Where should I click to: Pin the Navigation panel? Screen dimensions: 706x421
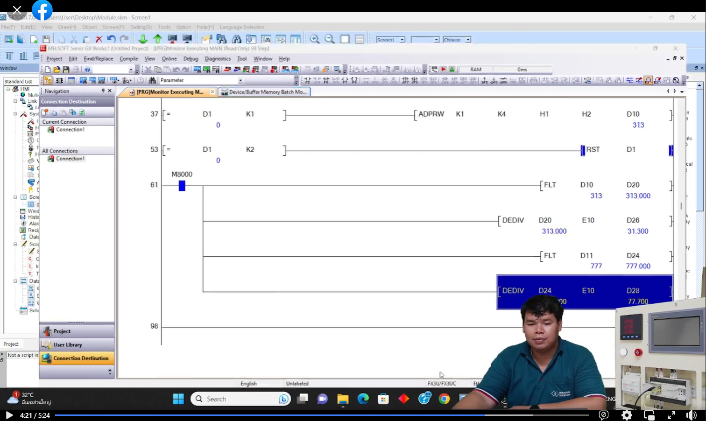pos(103,91)
